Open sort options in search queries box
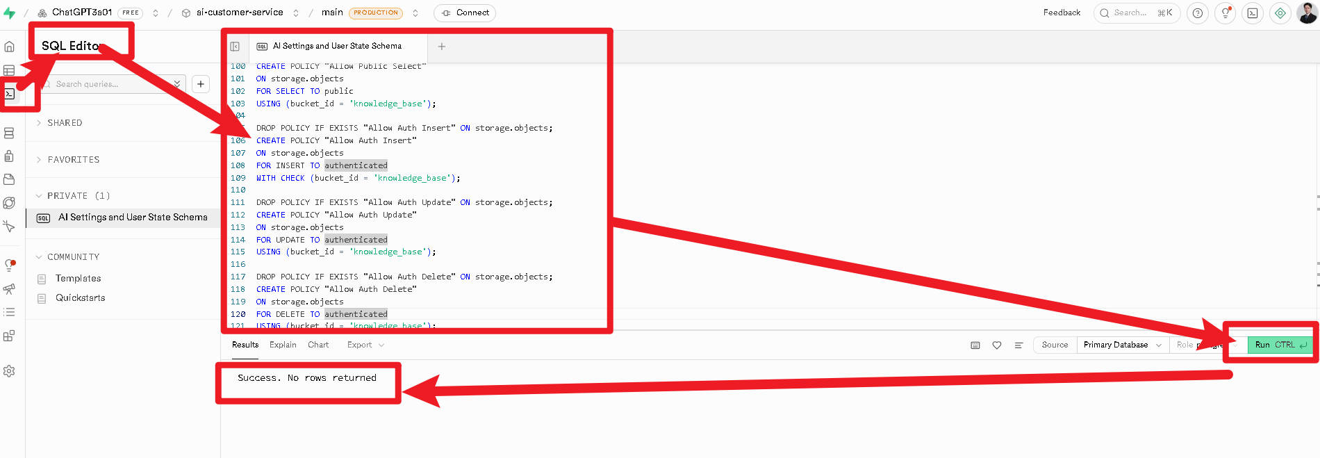 [177, 84]
